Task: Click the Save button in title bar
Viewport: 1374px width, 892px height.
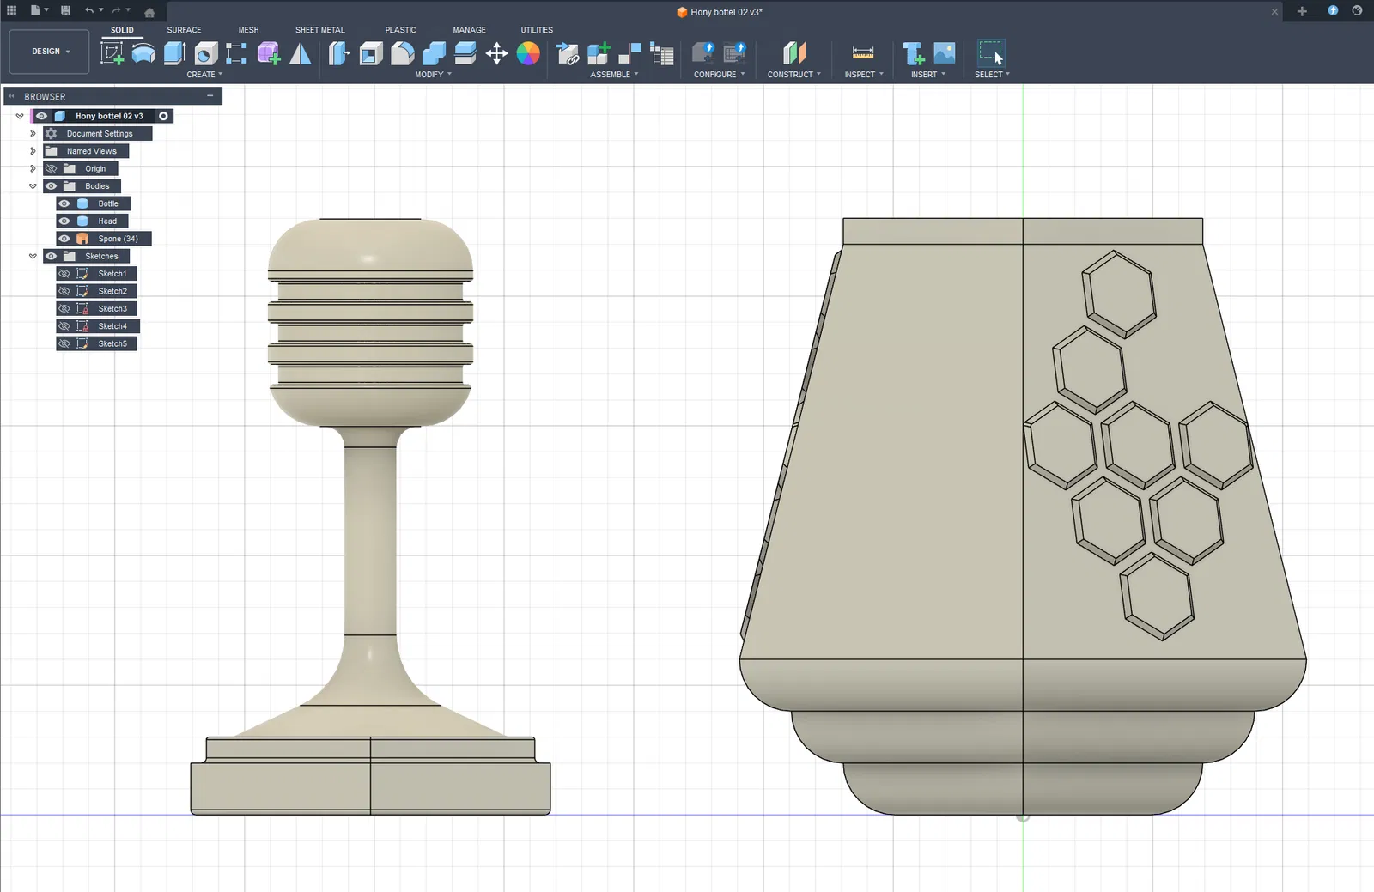Action: [65, 10]
